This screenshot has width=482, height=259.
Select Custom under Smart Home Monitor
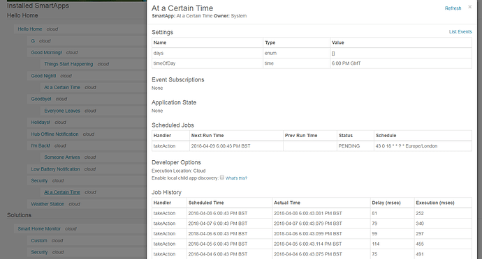pyautogui.click(x=39, y=241)
